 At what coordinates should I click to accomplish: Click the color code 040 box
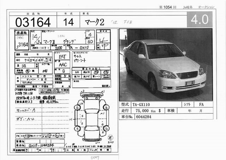point(45,71)
